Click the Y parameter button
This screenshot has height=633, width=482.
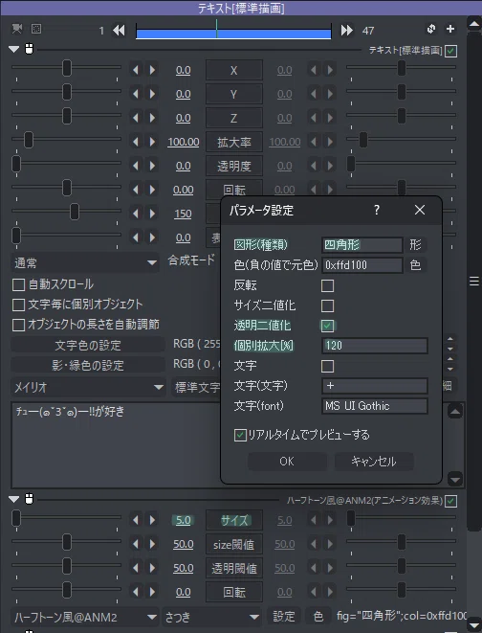coord(234,94)
